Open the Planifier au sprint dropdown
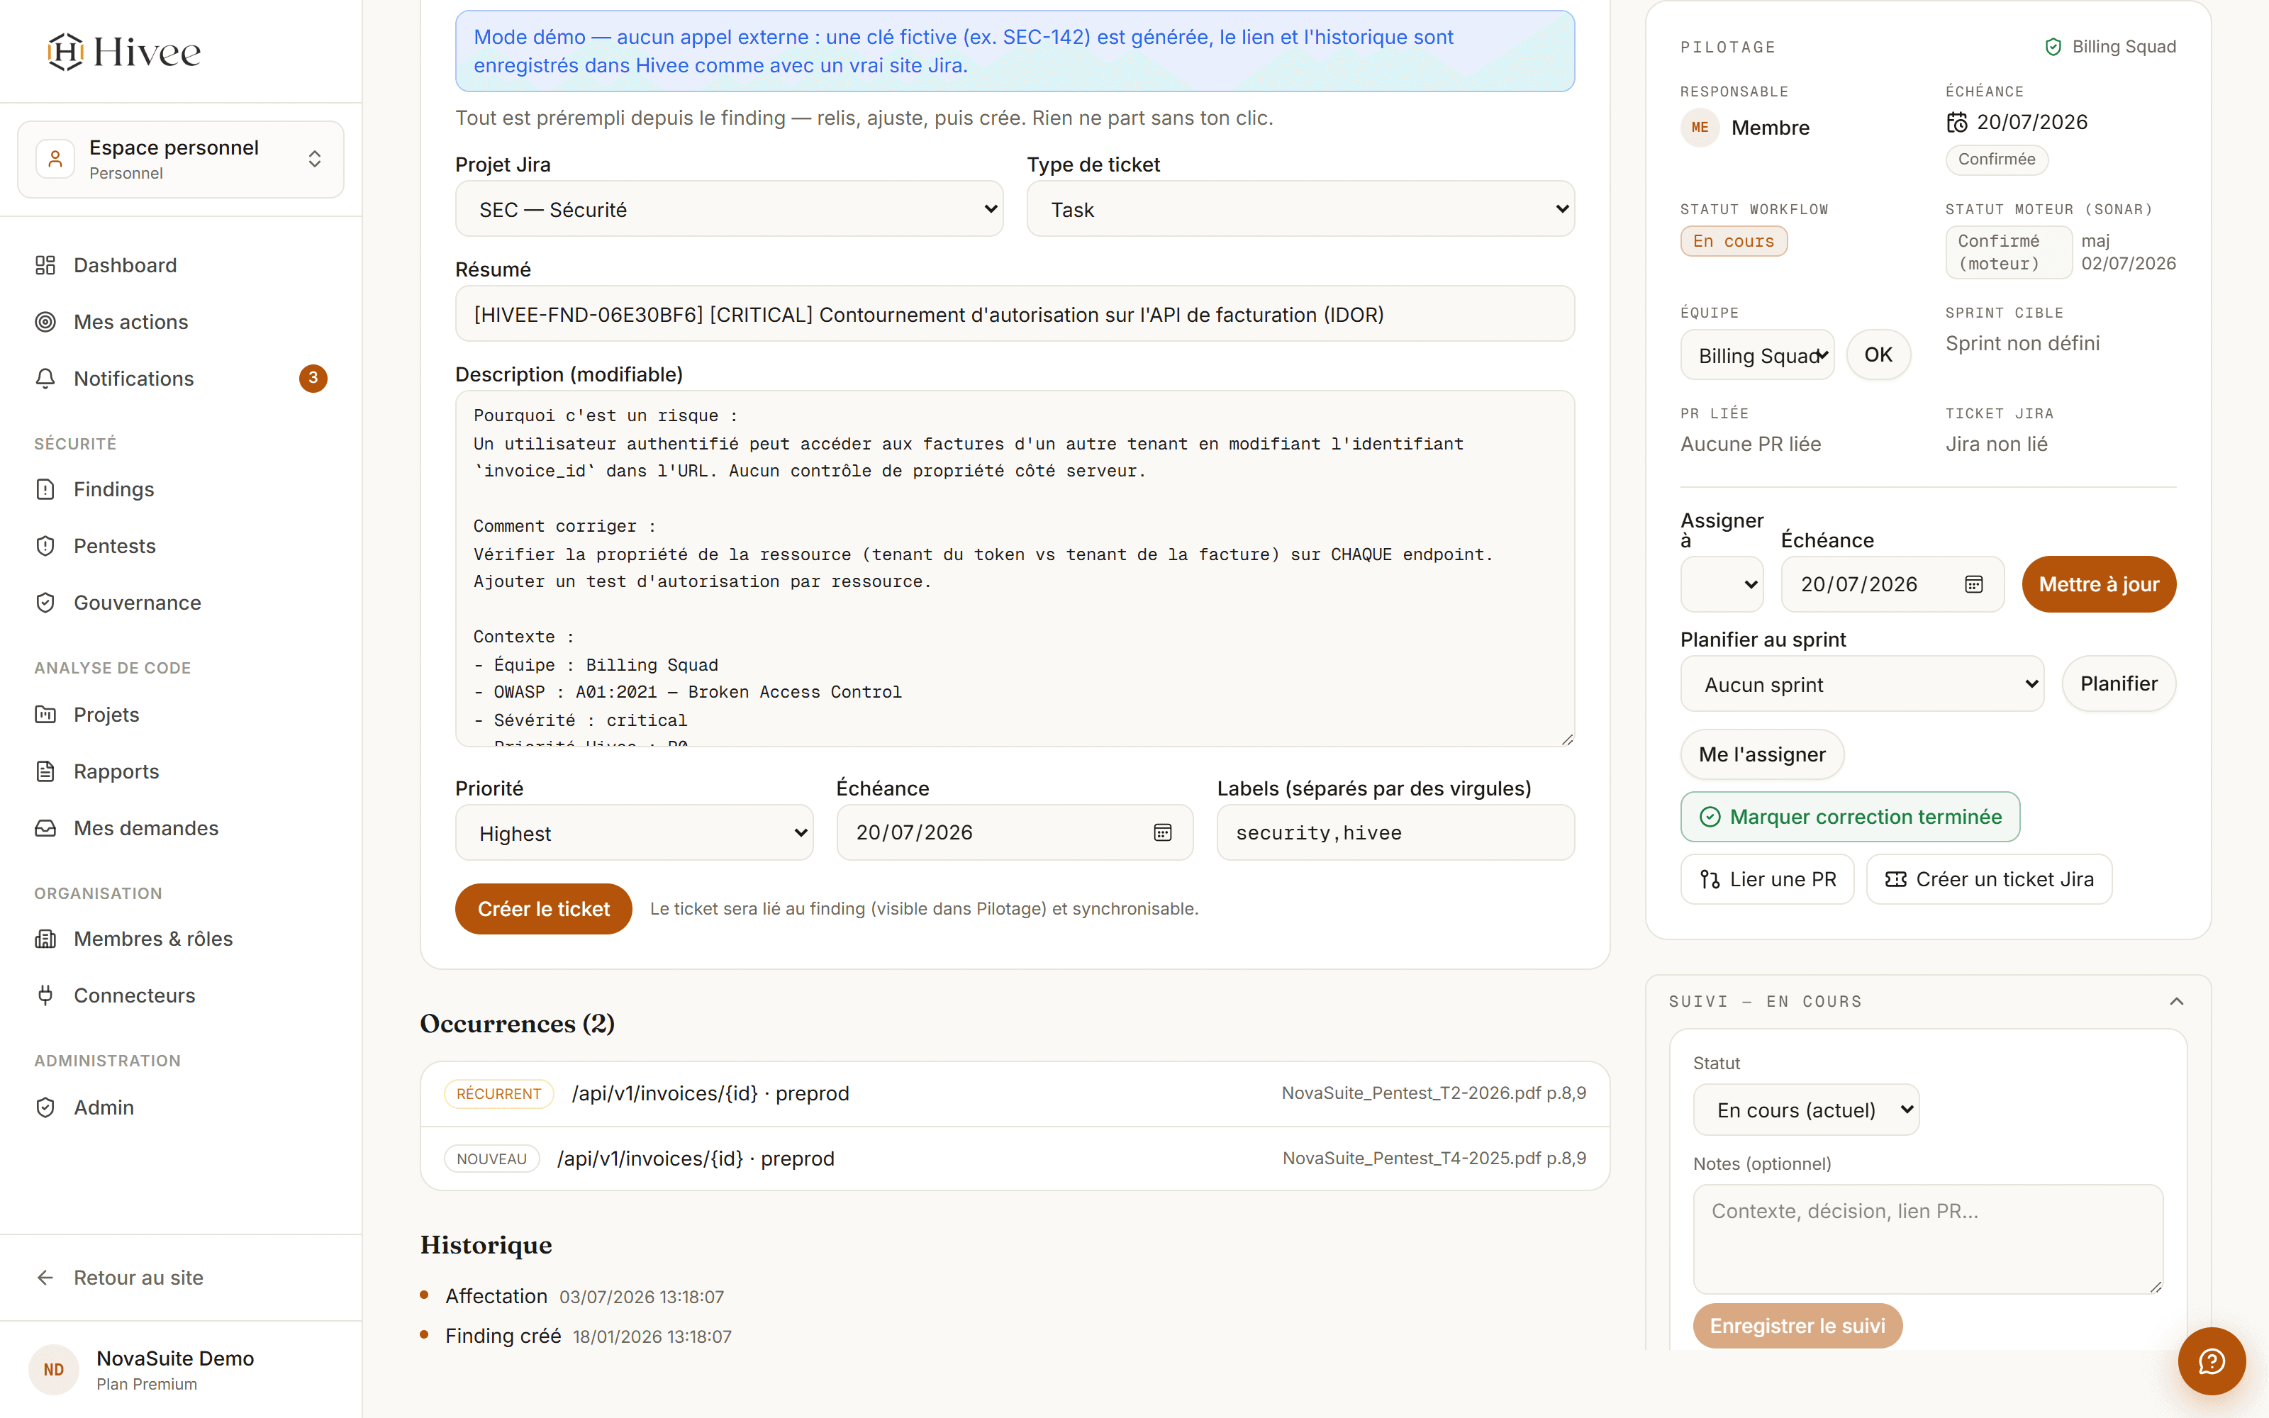The width and height of the screenshot is (2269, 1418). (x=1861, y=683)
